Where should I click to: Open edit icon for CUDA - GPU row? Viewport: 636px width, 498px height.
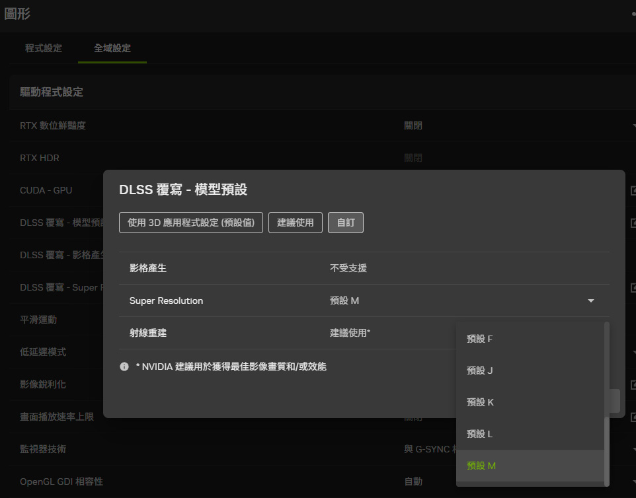click(633, 191)
